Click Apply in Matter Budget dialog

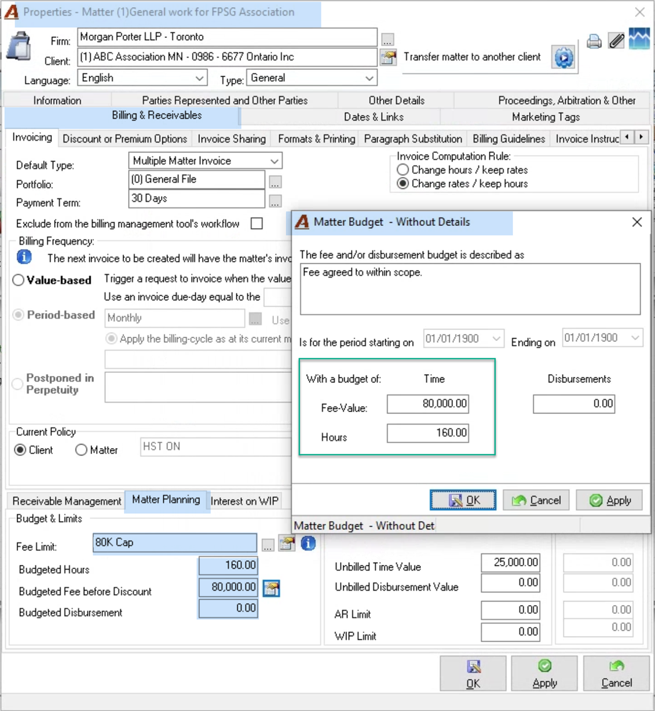coord(609,500)
